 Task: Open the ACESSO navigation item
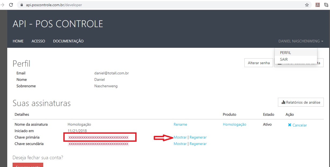38,41
